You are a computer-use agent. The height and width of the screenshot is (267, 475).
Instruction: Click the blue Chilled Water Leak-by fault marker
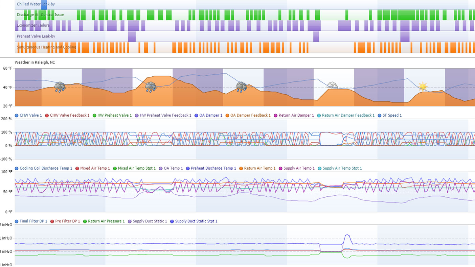[44, 5]
